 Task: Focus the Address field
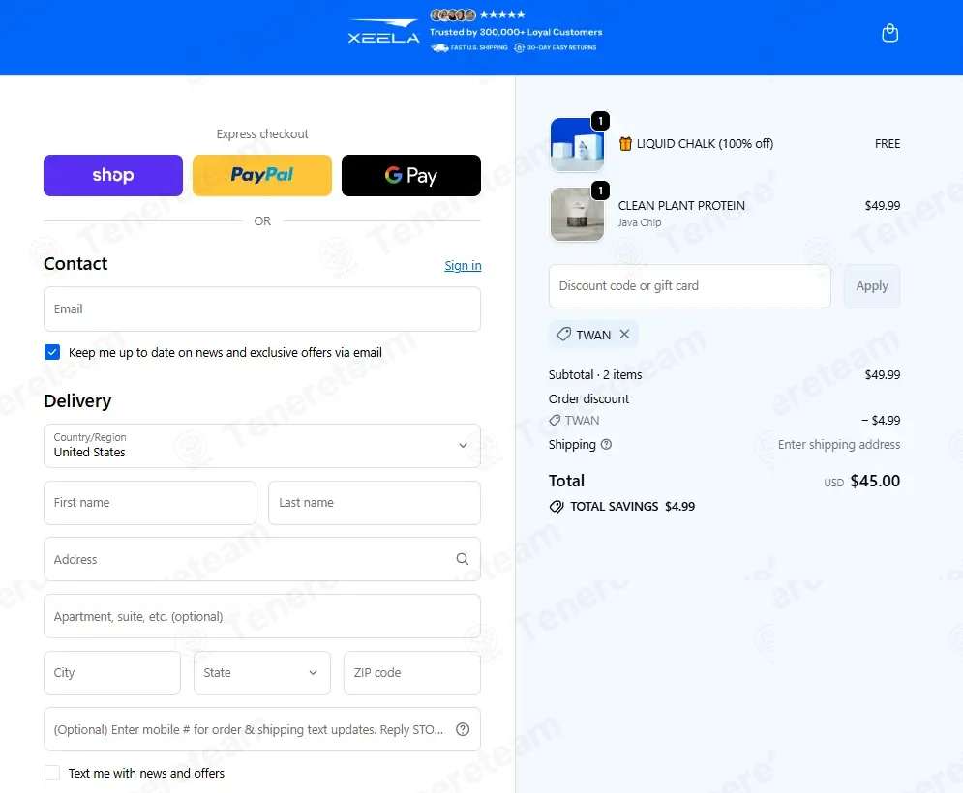point(262,559)
